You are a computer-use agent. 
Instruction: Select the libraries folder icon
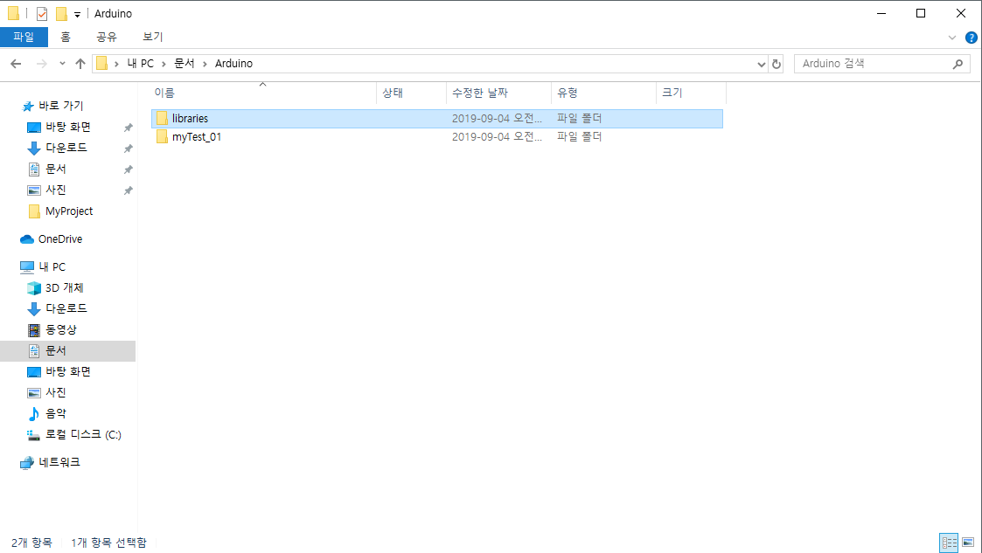pyautogui.click(x=162, y=118)
